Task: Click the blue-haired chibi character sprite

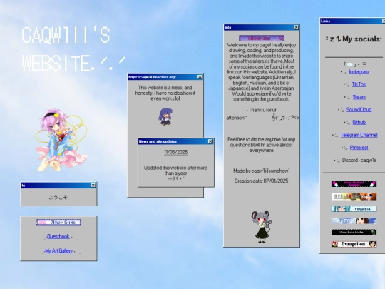Action: point(165,116)
